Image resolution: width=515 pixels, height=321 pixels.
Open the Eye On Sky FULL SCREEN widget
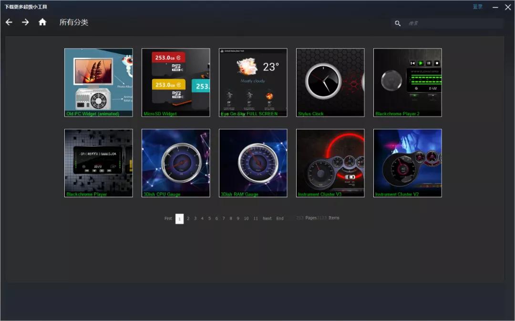point(253,82)
